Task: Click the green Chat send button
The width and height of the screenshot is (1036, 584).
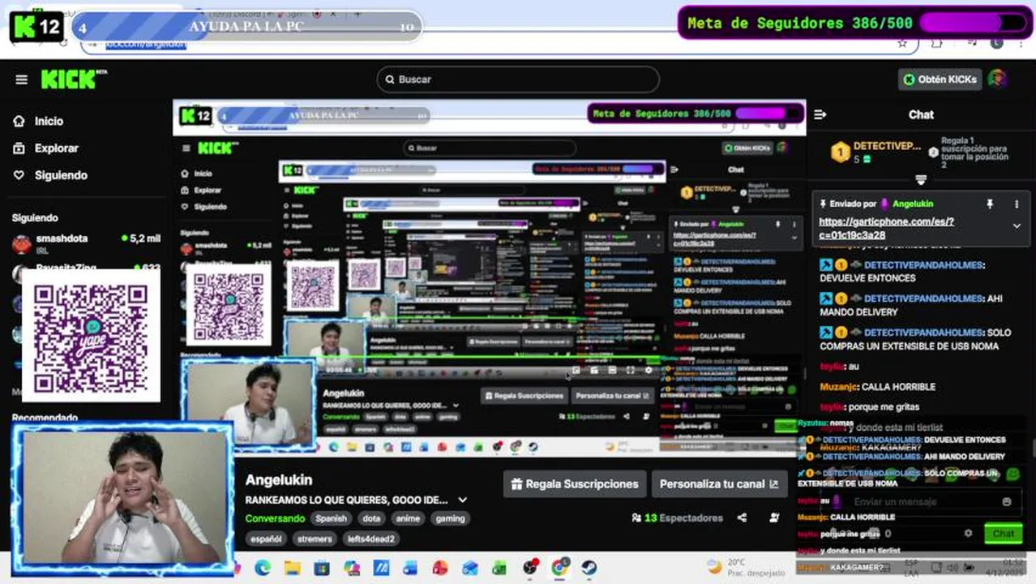Action: (1004, 534)
